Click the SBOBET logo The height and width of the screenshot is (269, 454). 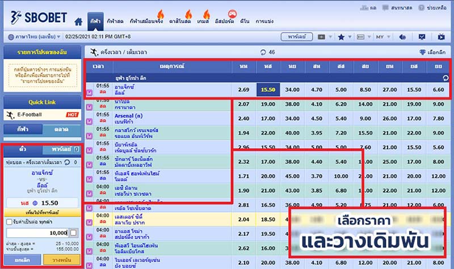pos(39,18)
